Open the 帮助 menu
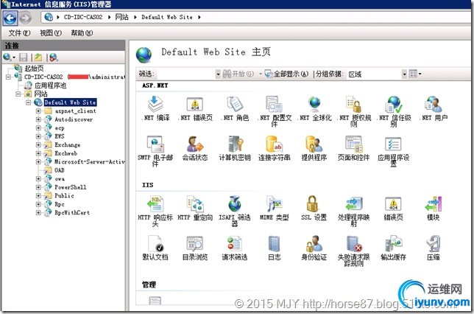 pyautogui.click(x=82, y=33)
